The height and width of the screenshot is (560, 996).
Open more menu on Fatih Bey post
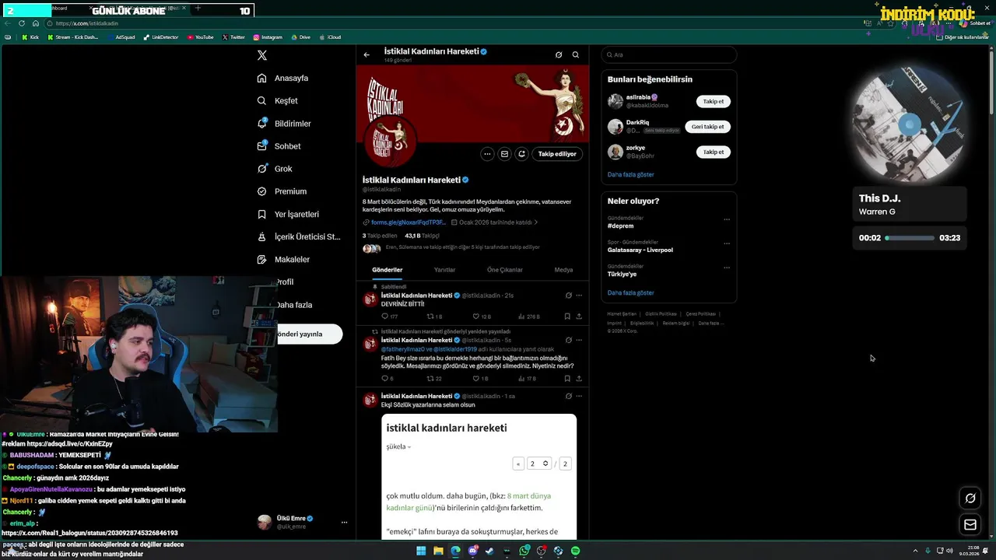click(579, 340)
